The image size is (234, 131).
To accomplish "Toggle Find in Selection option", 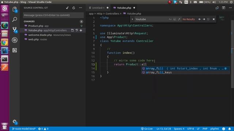I will [208, 19].
